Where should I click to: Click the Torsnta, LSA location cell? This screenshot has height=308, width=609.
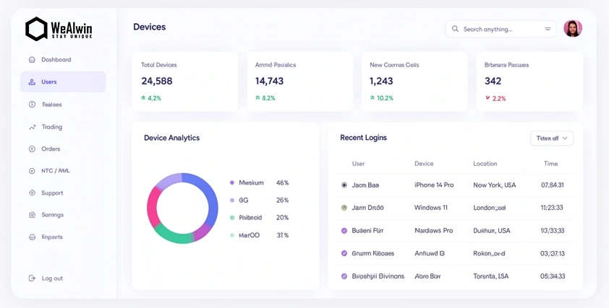tap(491, 276)
